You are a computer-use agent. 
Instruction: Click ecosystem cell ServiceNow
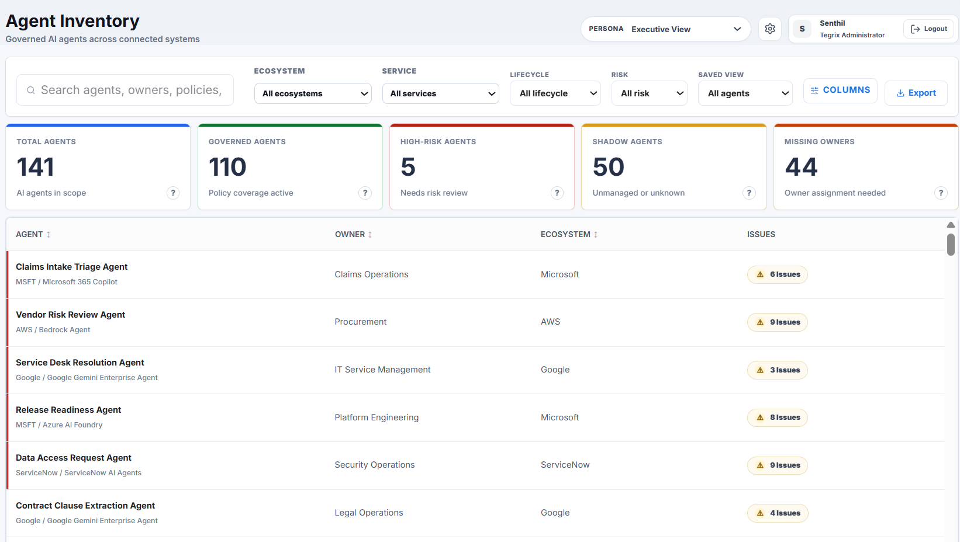565,465
